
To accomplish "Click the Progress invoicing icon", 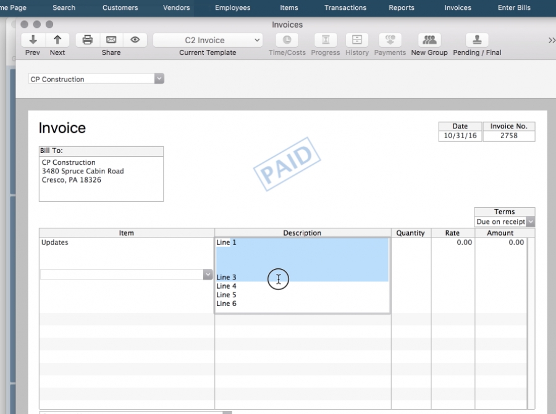I will tap(326, 39).
